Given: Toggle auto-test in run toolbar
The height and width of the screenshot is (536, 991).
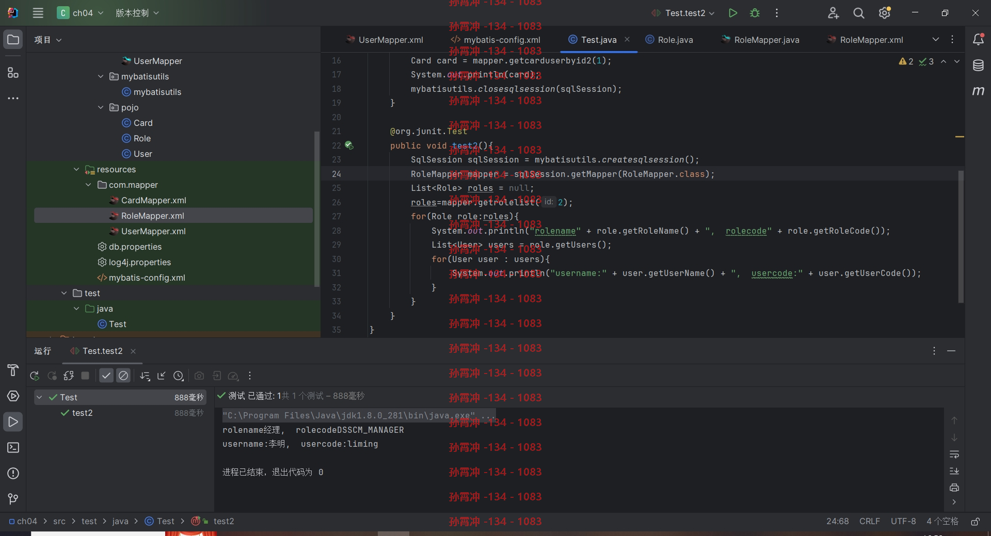Looking at the screenshot, I should click(69, 376).
